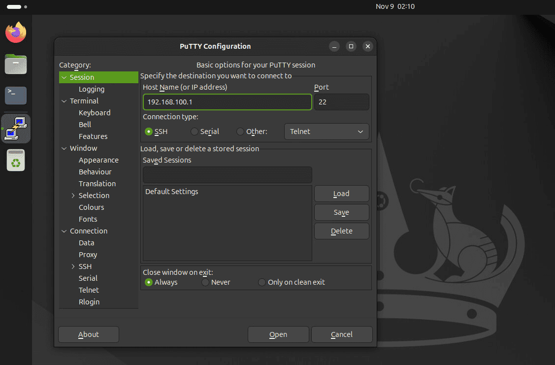Enable Only on clean exit option
Viewport: 555px width, 365px height.
(261, 282)
